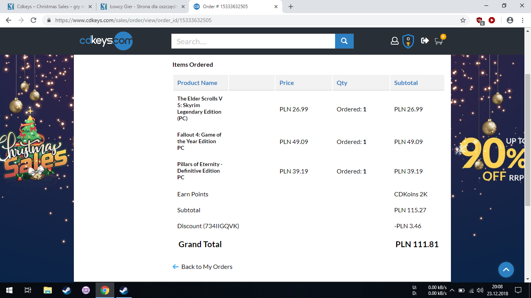Click the PLN 115.27 subtotal value

pos(410,210)
